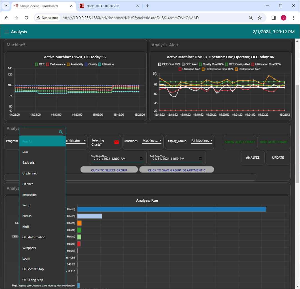Toggle Utilization series in Machine5 legend
The height and width of the screenshot is (289, 300).
[x=106, y=64]
